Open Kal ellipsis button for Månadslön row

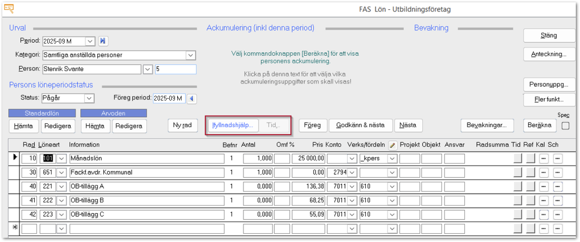pyautogui.click(x=544, y=159)
